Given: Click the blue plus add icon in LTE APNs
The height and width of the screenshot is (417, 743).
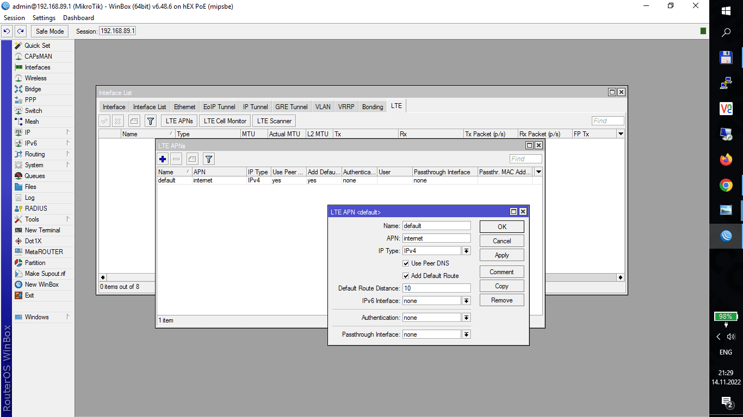Looking at the screenshot, I should point(163,159).
